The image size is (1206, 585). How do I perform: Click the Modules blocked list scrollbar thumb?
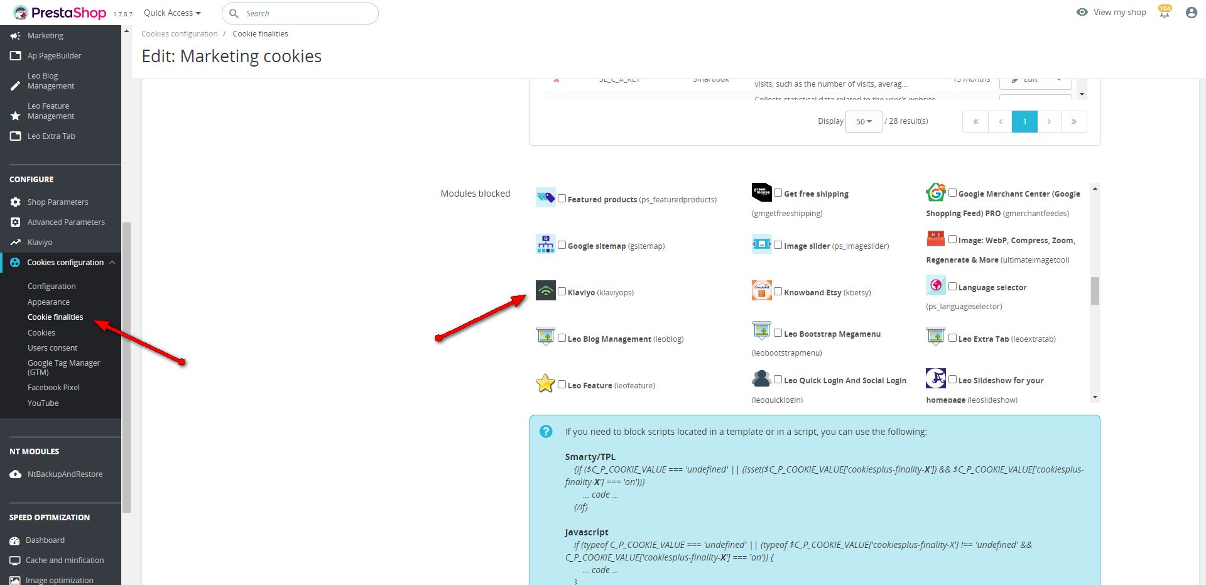point(1095,291)
